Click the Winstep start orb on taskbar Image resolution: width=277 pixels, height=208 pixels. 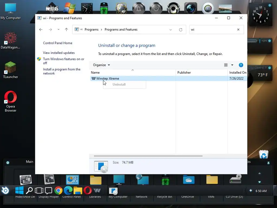point(5,190)
